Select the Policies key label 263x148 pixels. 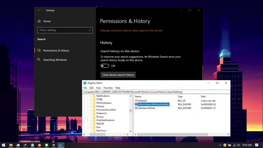tap(100, 106)
